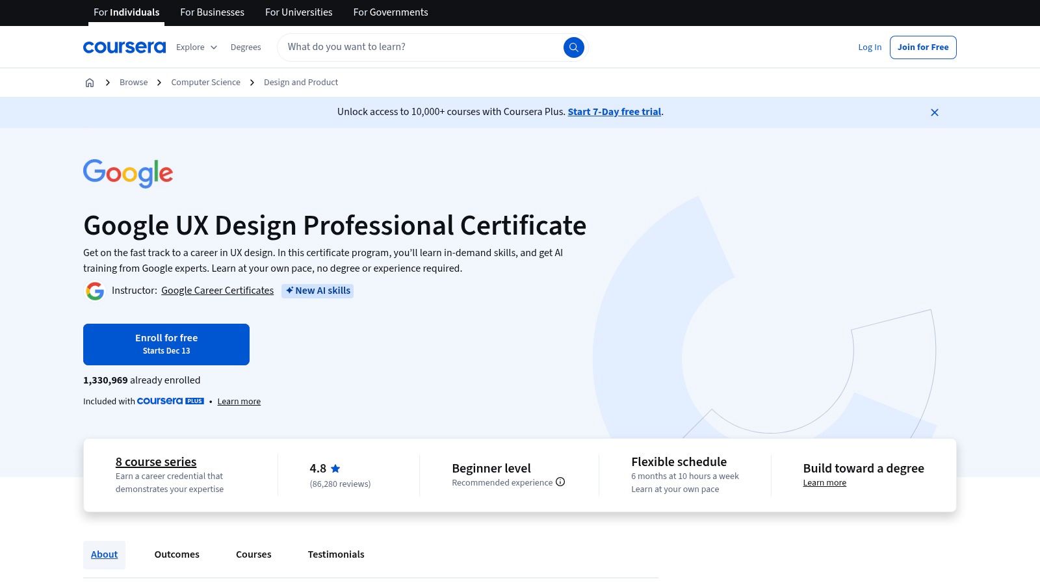1040x585 pixels.
Task: Switch to the Testimonials tab
Action: coord(336,554)
